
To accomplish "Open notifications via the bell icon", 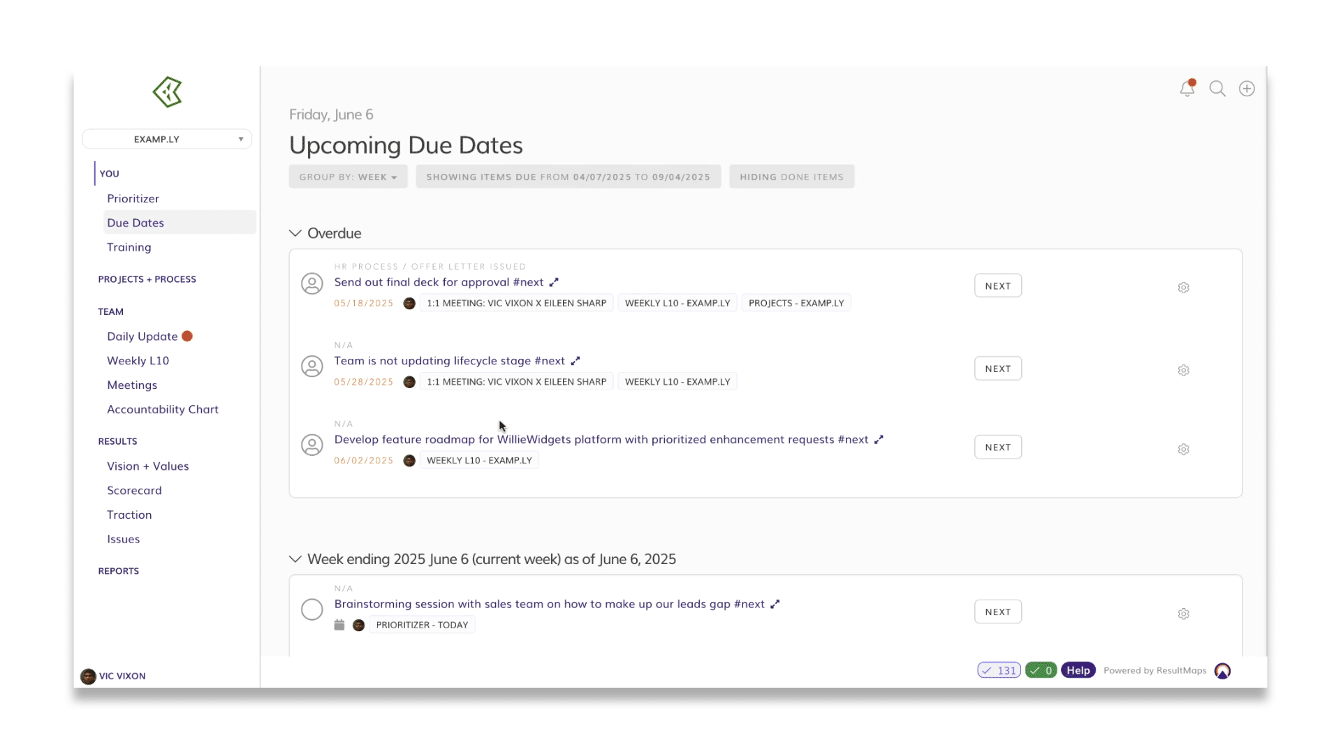I will tap(1187, 89).
